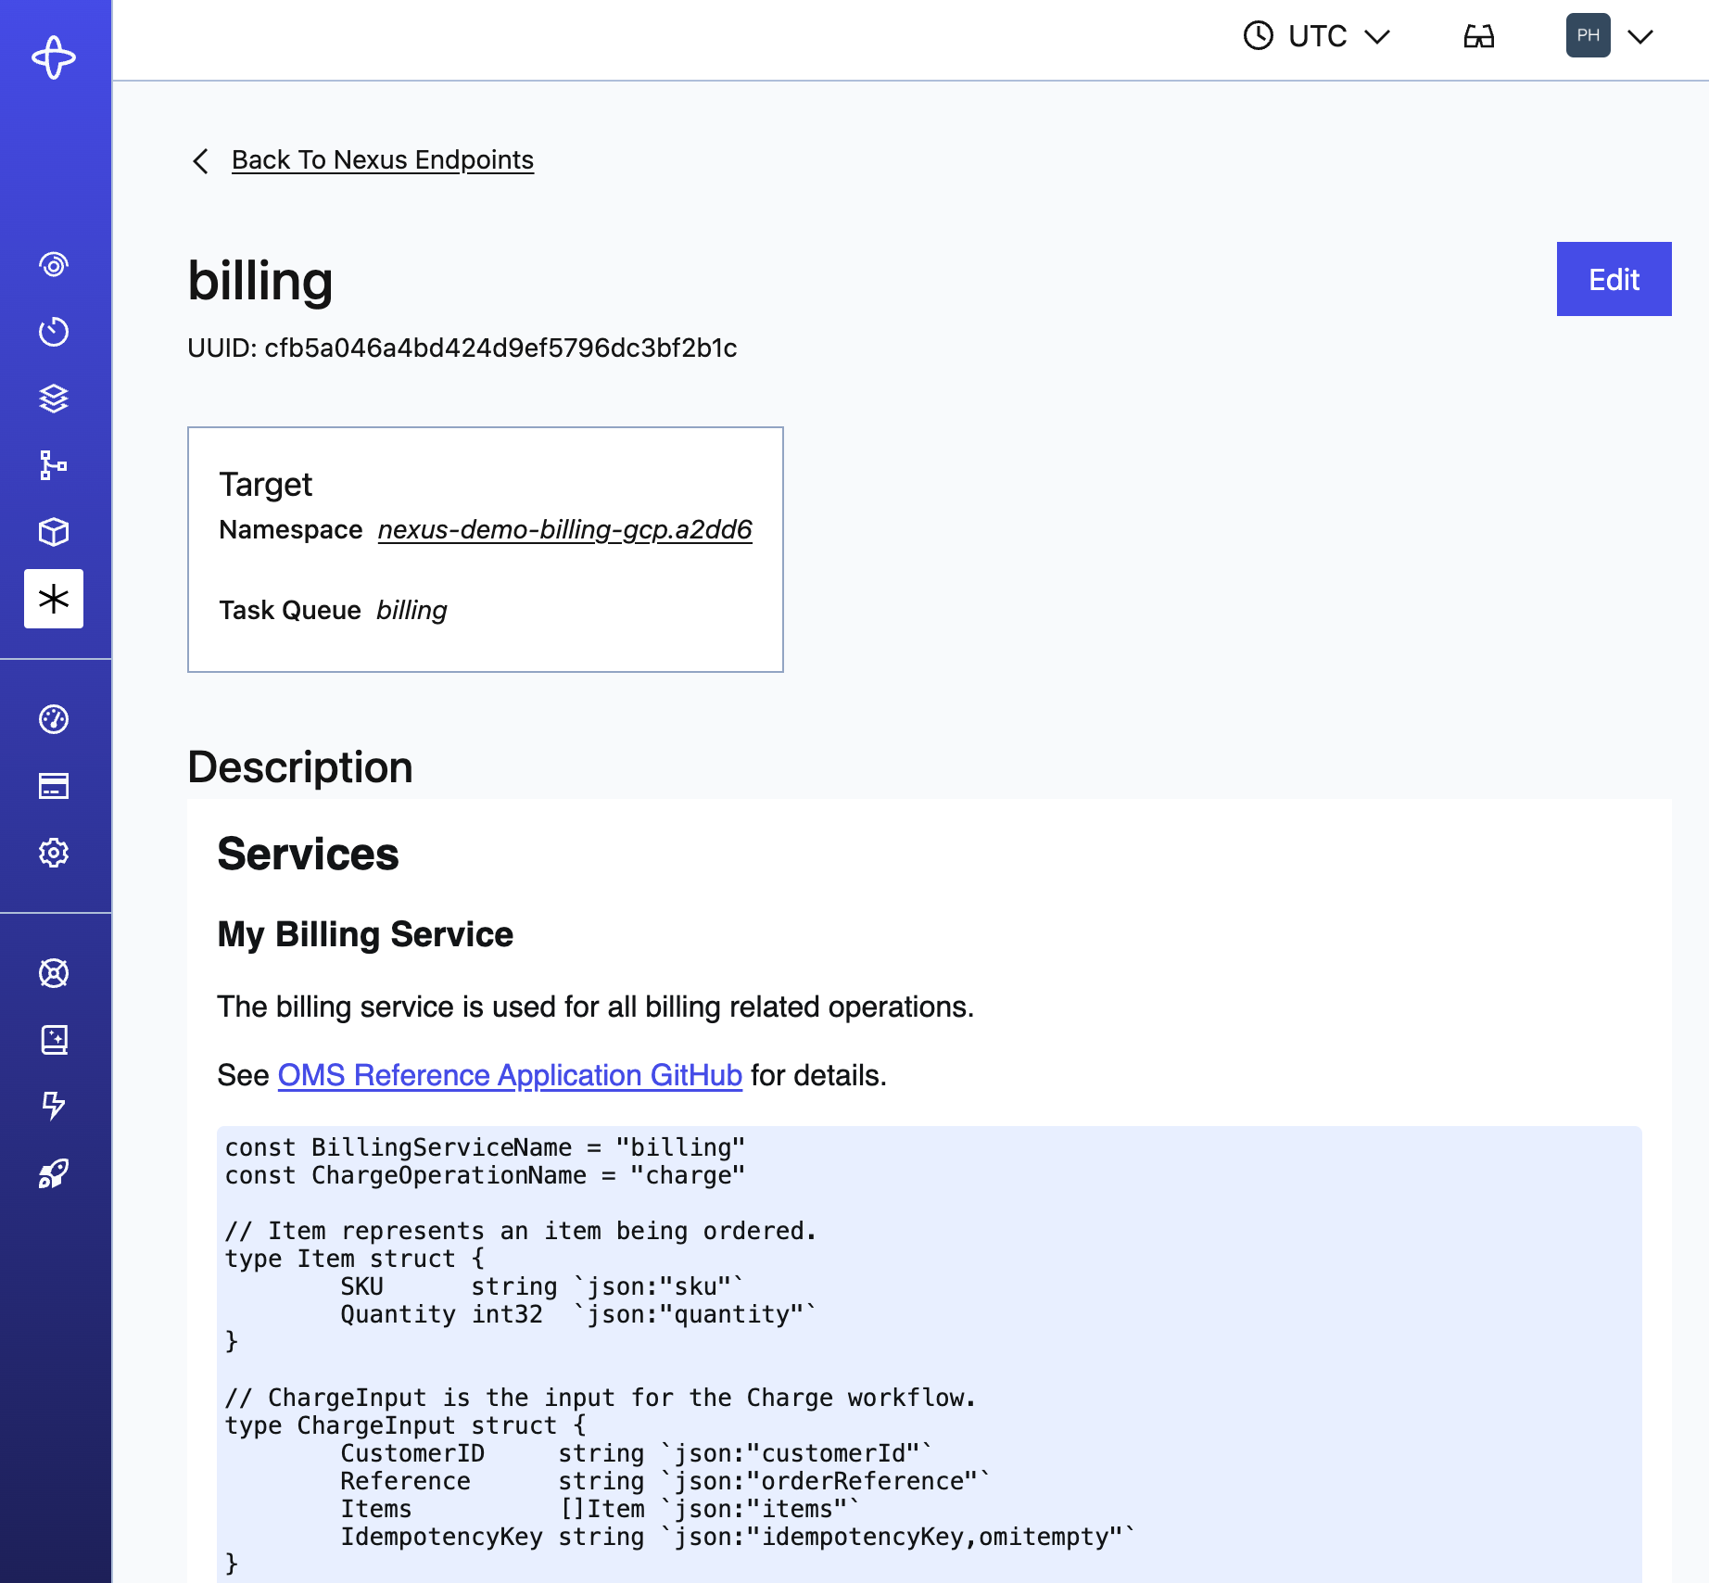Viewport: 1709px width, 1583px height.
Task: Open the cube icon in the sidebar
Action: 54,532
